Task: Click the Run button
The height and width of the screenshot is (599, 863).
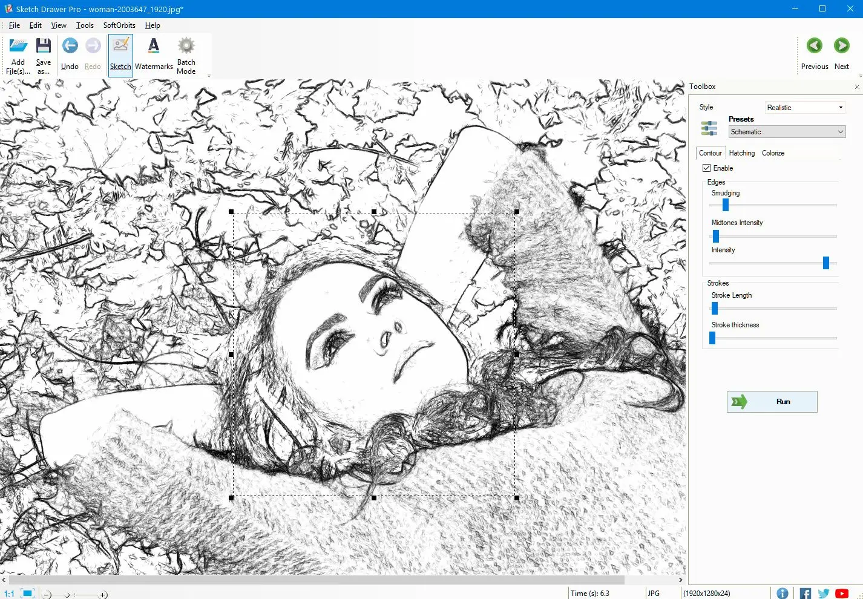Action: tap(772, 401)
